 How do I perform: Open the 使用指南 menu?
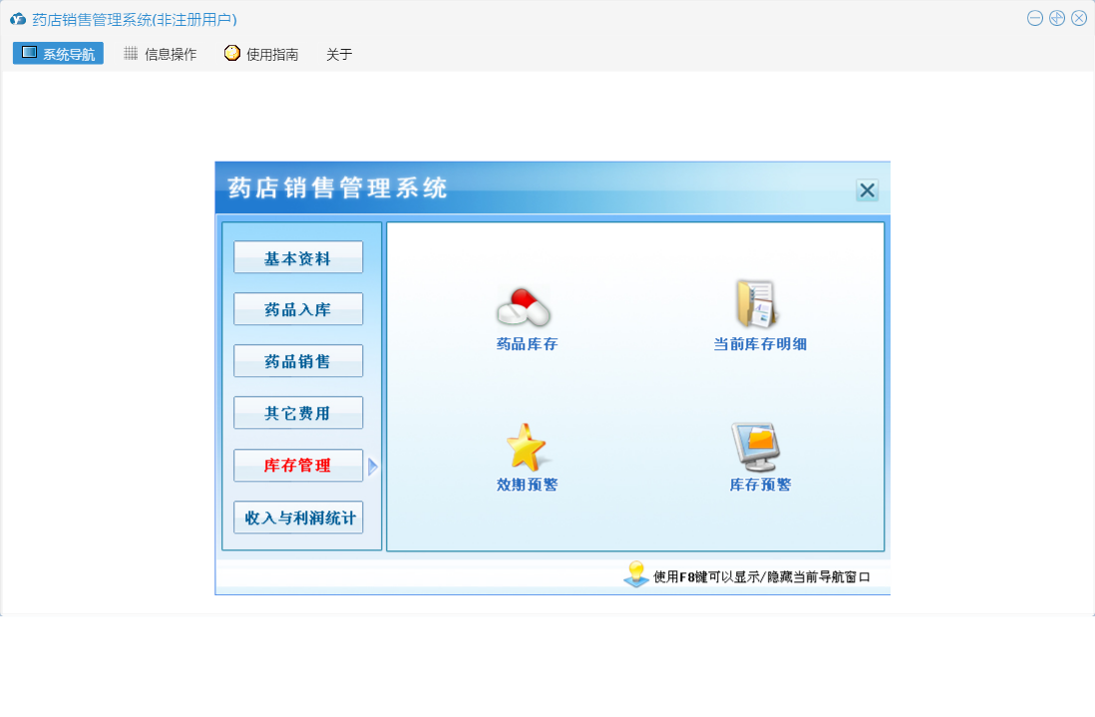pos(262,54)
